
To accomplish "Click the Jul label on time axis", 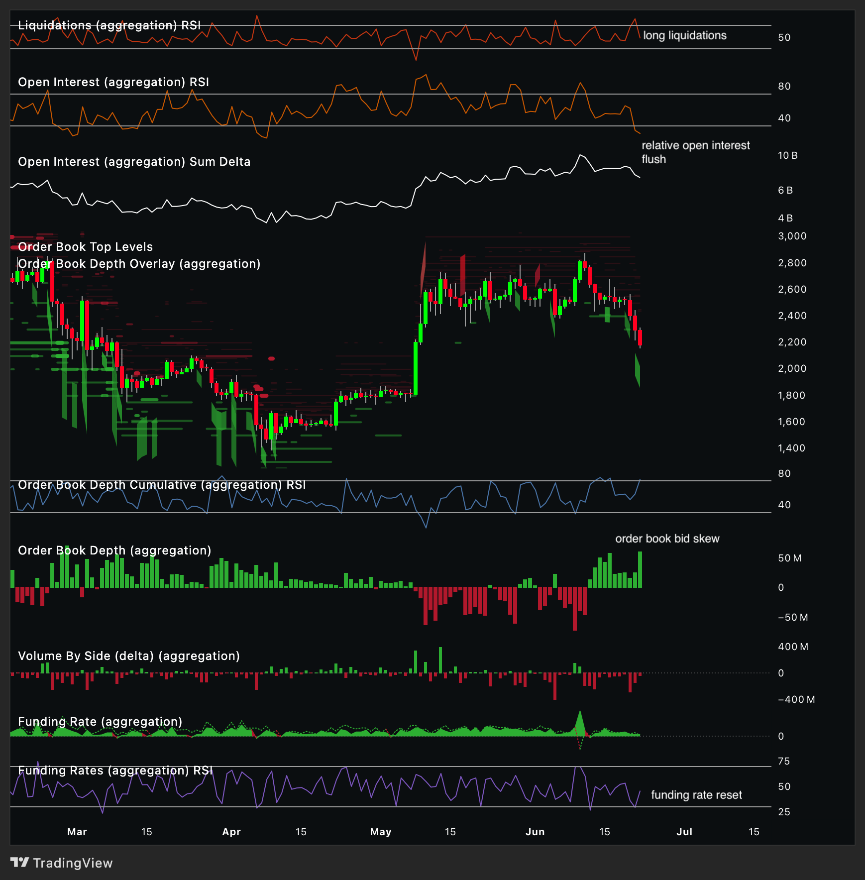I will (684, 832).
